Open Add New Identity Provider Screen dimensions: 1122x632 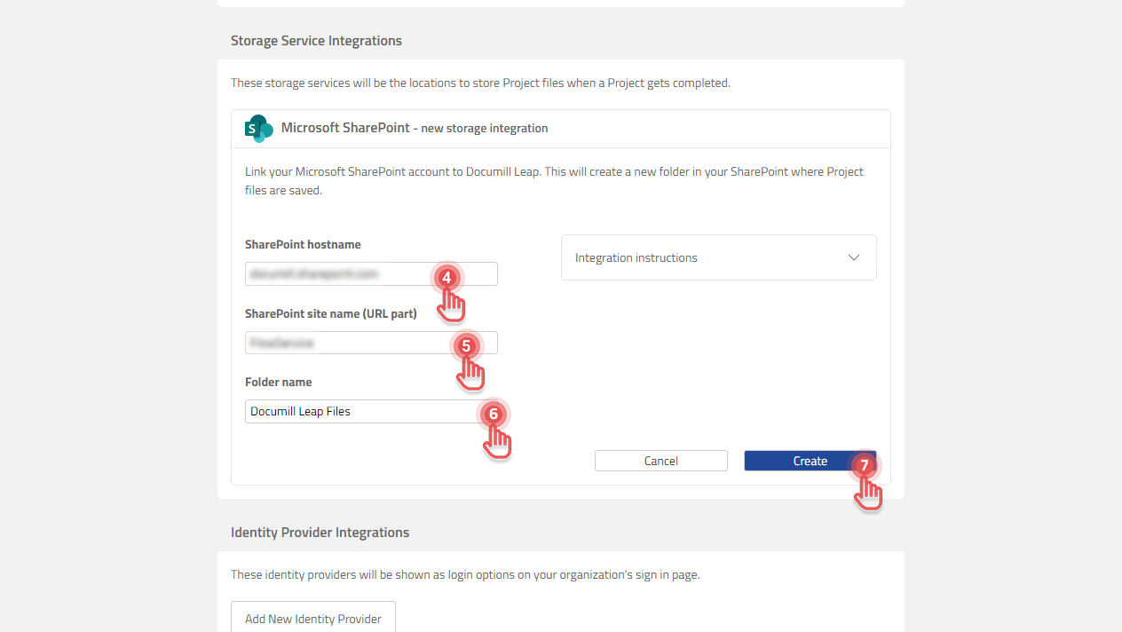(x=312, y=619)
